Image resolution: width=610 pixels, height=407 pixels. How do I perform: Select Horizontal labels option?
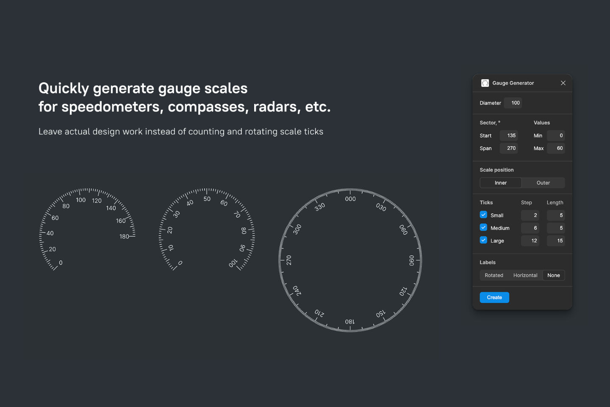tap(525, 275)
